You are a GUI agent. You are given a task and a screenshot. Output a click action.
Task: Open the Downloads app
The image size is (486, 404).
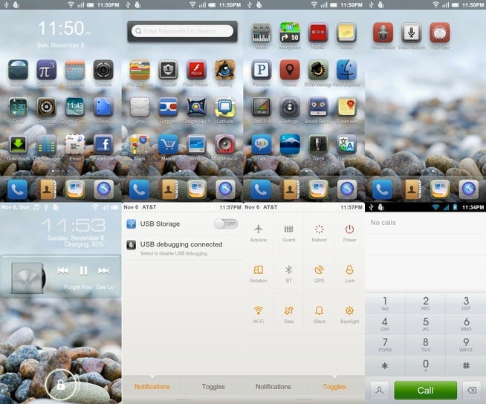pos(19,144)
